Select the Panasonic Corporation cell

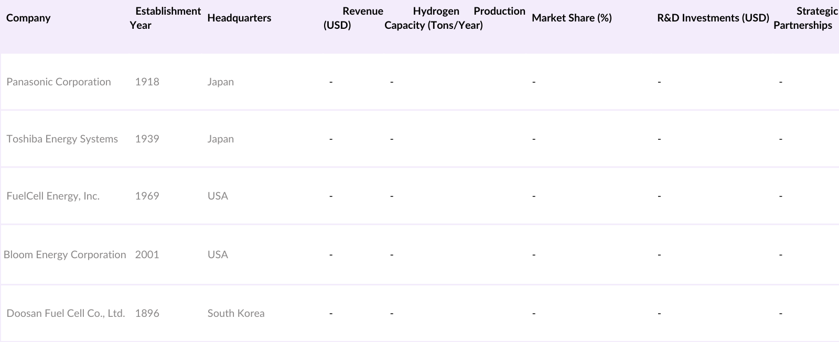tap(59, 82)
